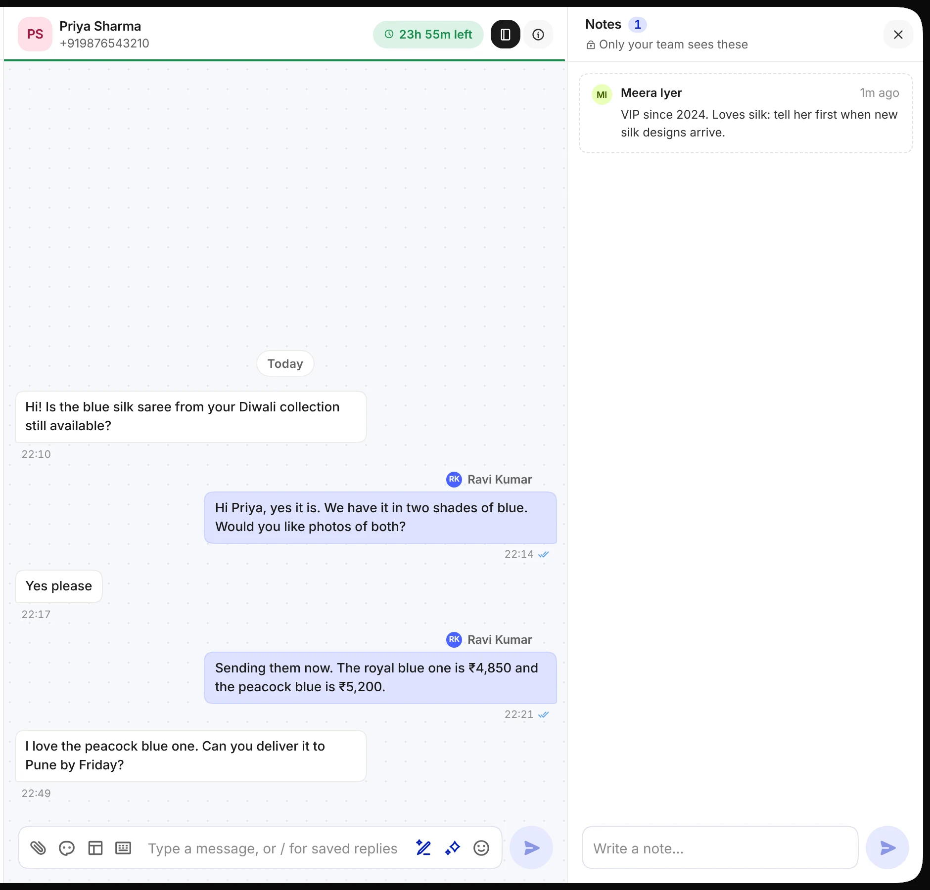Open the sticker picker in composer
Viewport: 930px width, 890px height.
tap(67, 848)
